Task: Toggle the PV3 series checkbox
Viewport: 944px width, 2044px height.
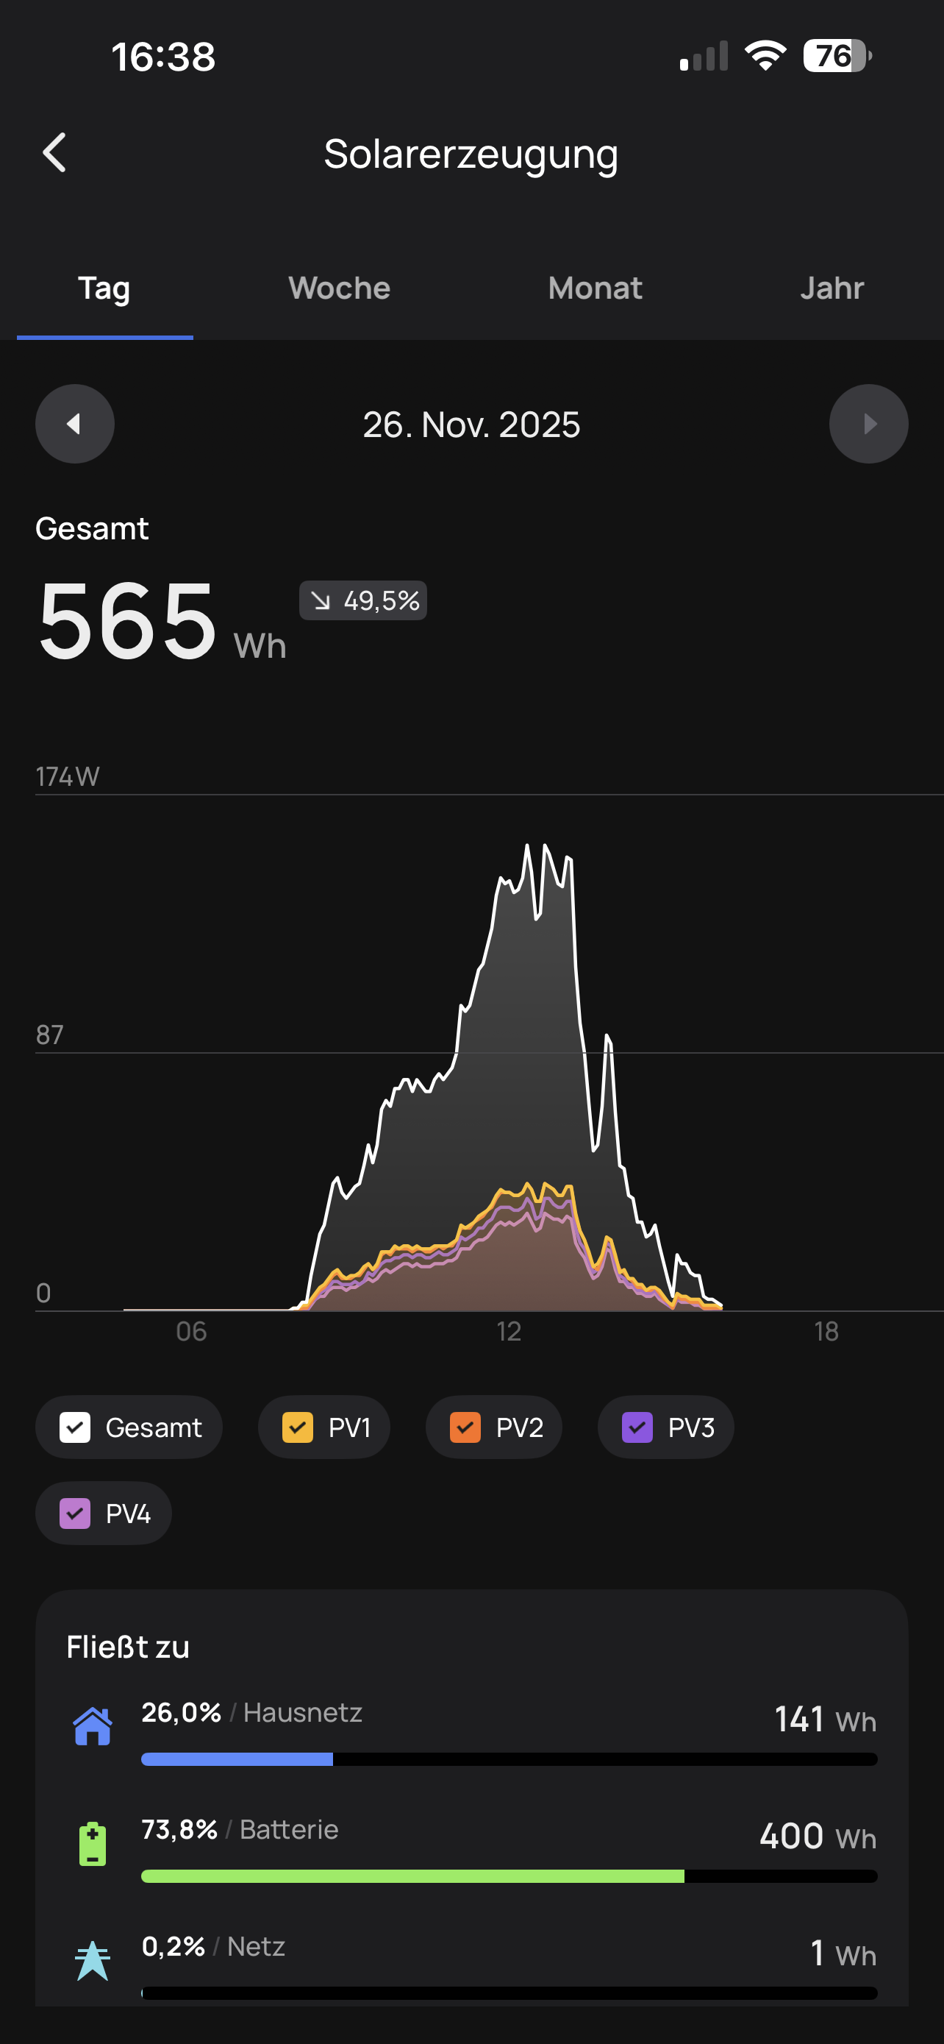Action: coord(637,1427)
